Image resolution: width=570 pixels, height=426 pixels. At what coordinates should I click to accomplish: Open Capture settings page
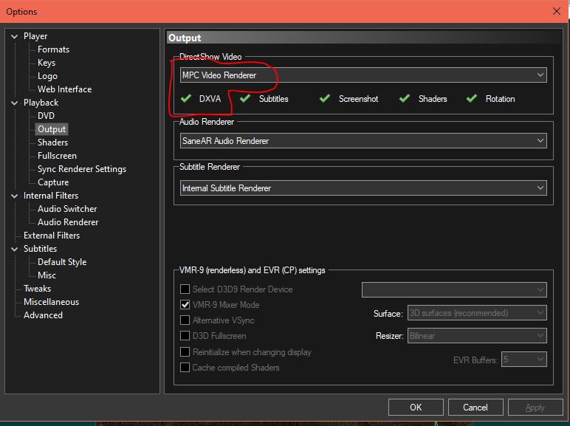pyautogui.click(x=53, y=182)
